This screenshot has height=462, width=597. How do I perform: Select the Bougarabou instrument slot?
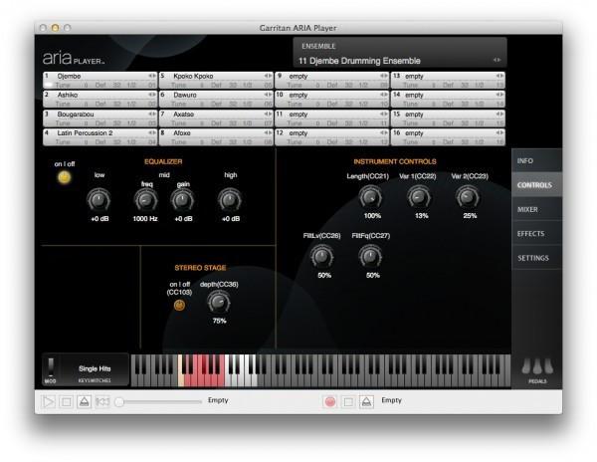(x=99, y=118)
